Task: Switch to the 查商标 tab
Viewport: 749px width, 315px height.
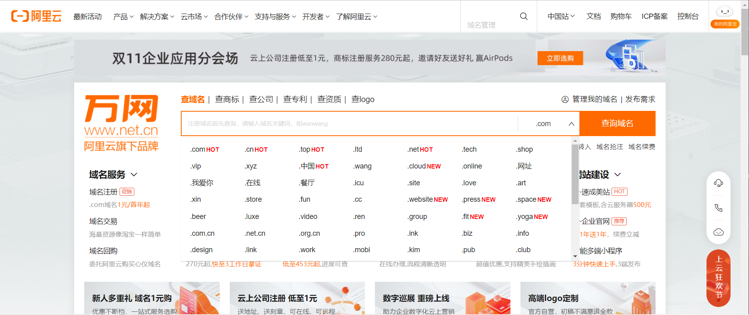Action: click(227, 99)
